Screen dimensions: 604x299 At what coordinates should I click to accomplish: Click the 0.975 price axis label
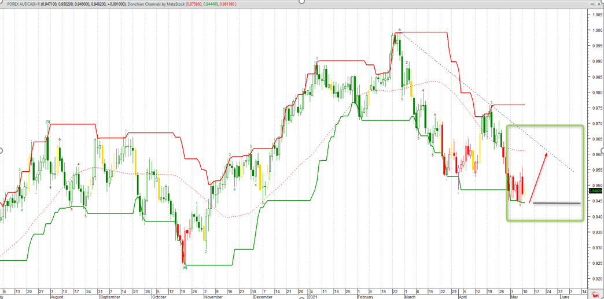597,108
